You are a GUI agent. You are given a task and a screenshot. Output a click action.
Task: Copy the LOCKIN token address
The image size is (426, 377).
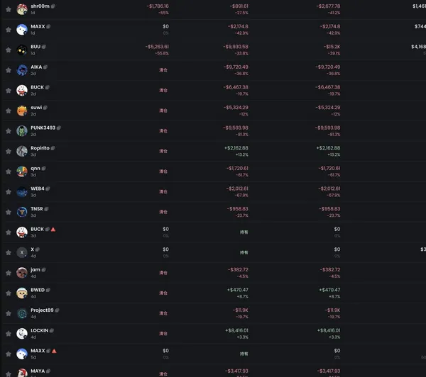pos(53,330)
